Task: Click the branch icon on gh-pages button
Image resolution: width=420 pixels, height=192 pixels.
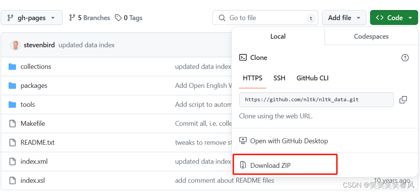Action: [x=10, y=17]
